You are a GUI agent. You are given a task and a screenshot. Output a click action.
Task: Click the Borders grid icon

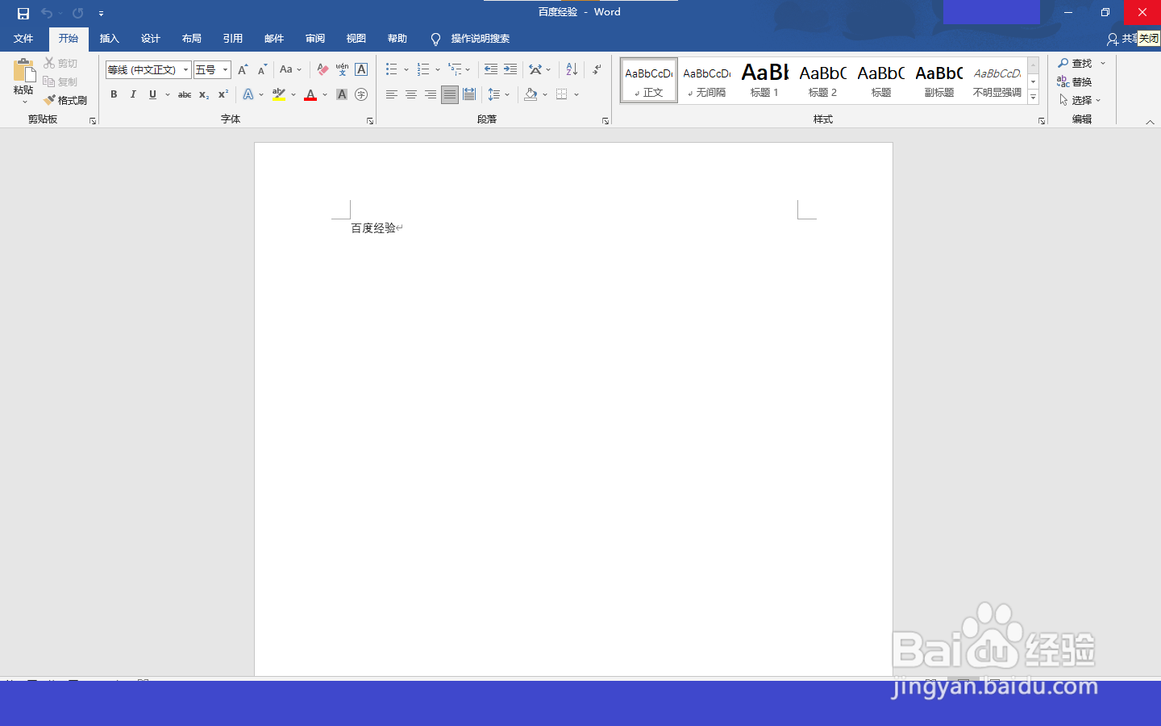tap(562, 94)
